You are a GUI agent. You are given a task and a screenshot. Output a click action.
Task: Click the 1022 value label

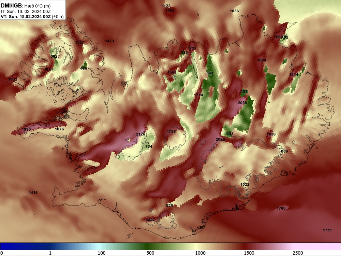pos(245,184)
